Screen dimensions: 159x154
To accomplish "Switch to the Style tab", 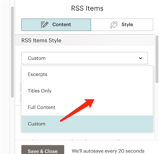I will coord(122,25).
